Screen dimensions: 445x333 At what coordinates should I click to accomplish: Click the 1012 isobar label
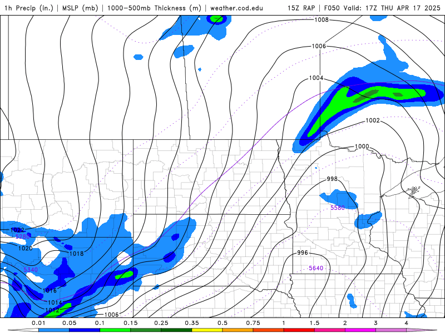point(52,310)
